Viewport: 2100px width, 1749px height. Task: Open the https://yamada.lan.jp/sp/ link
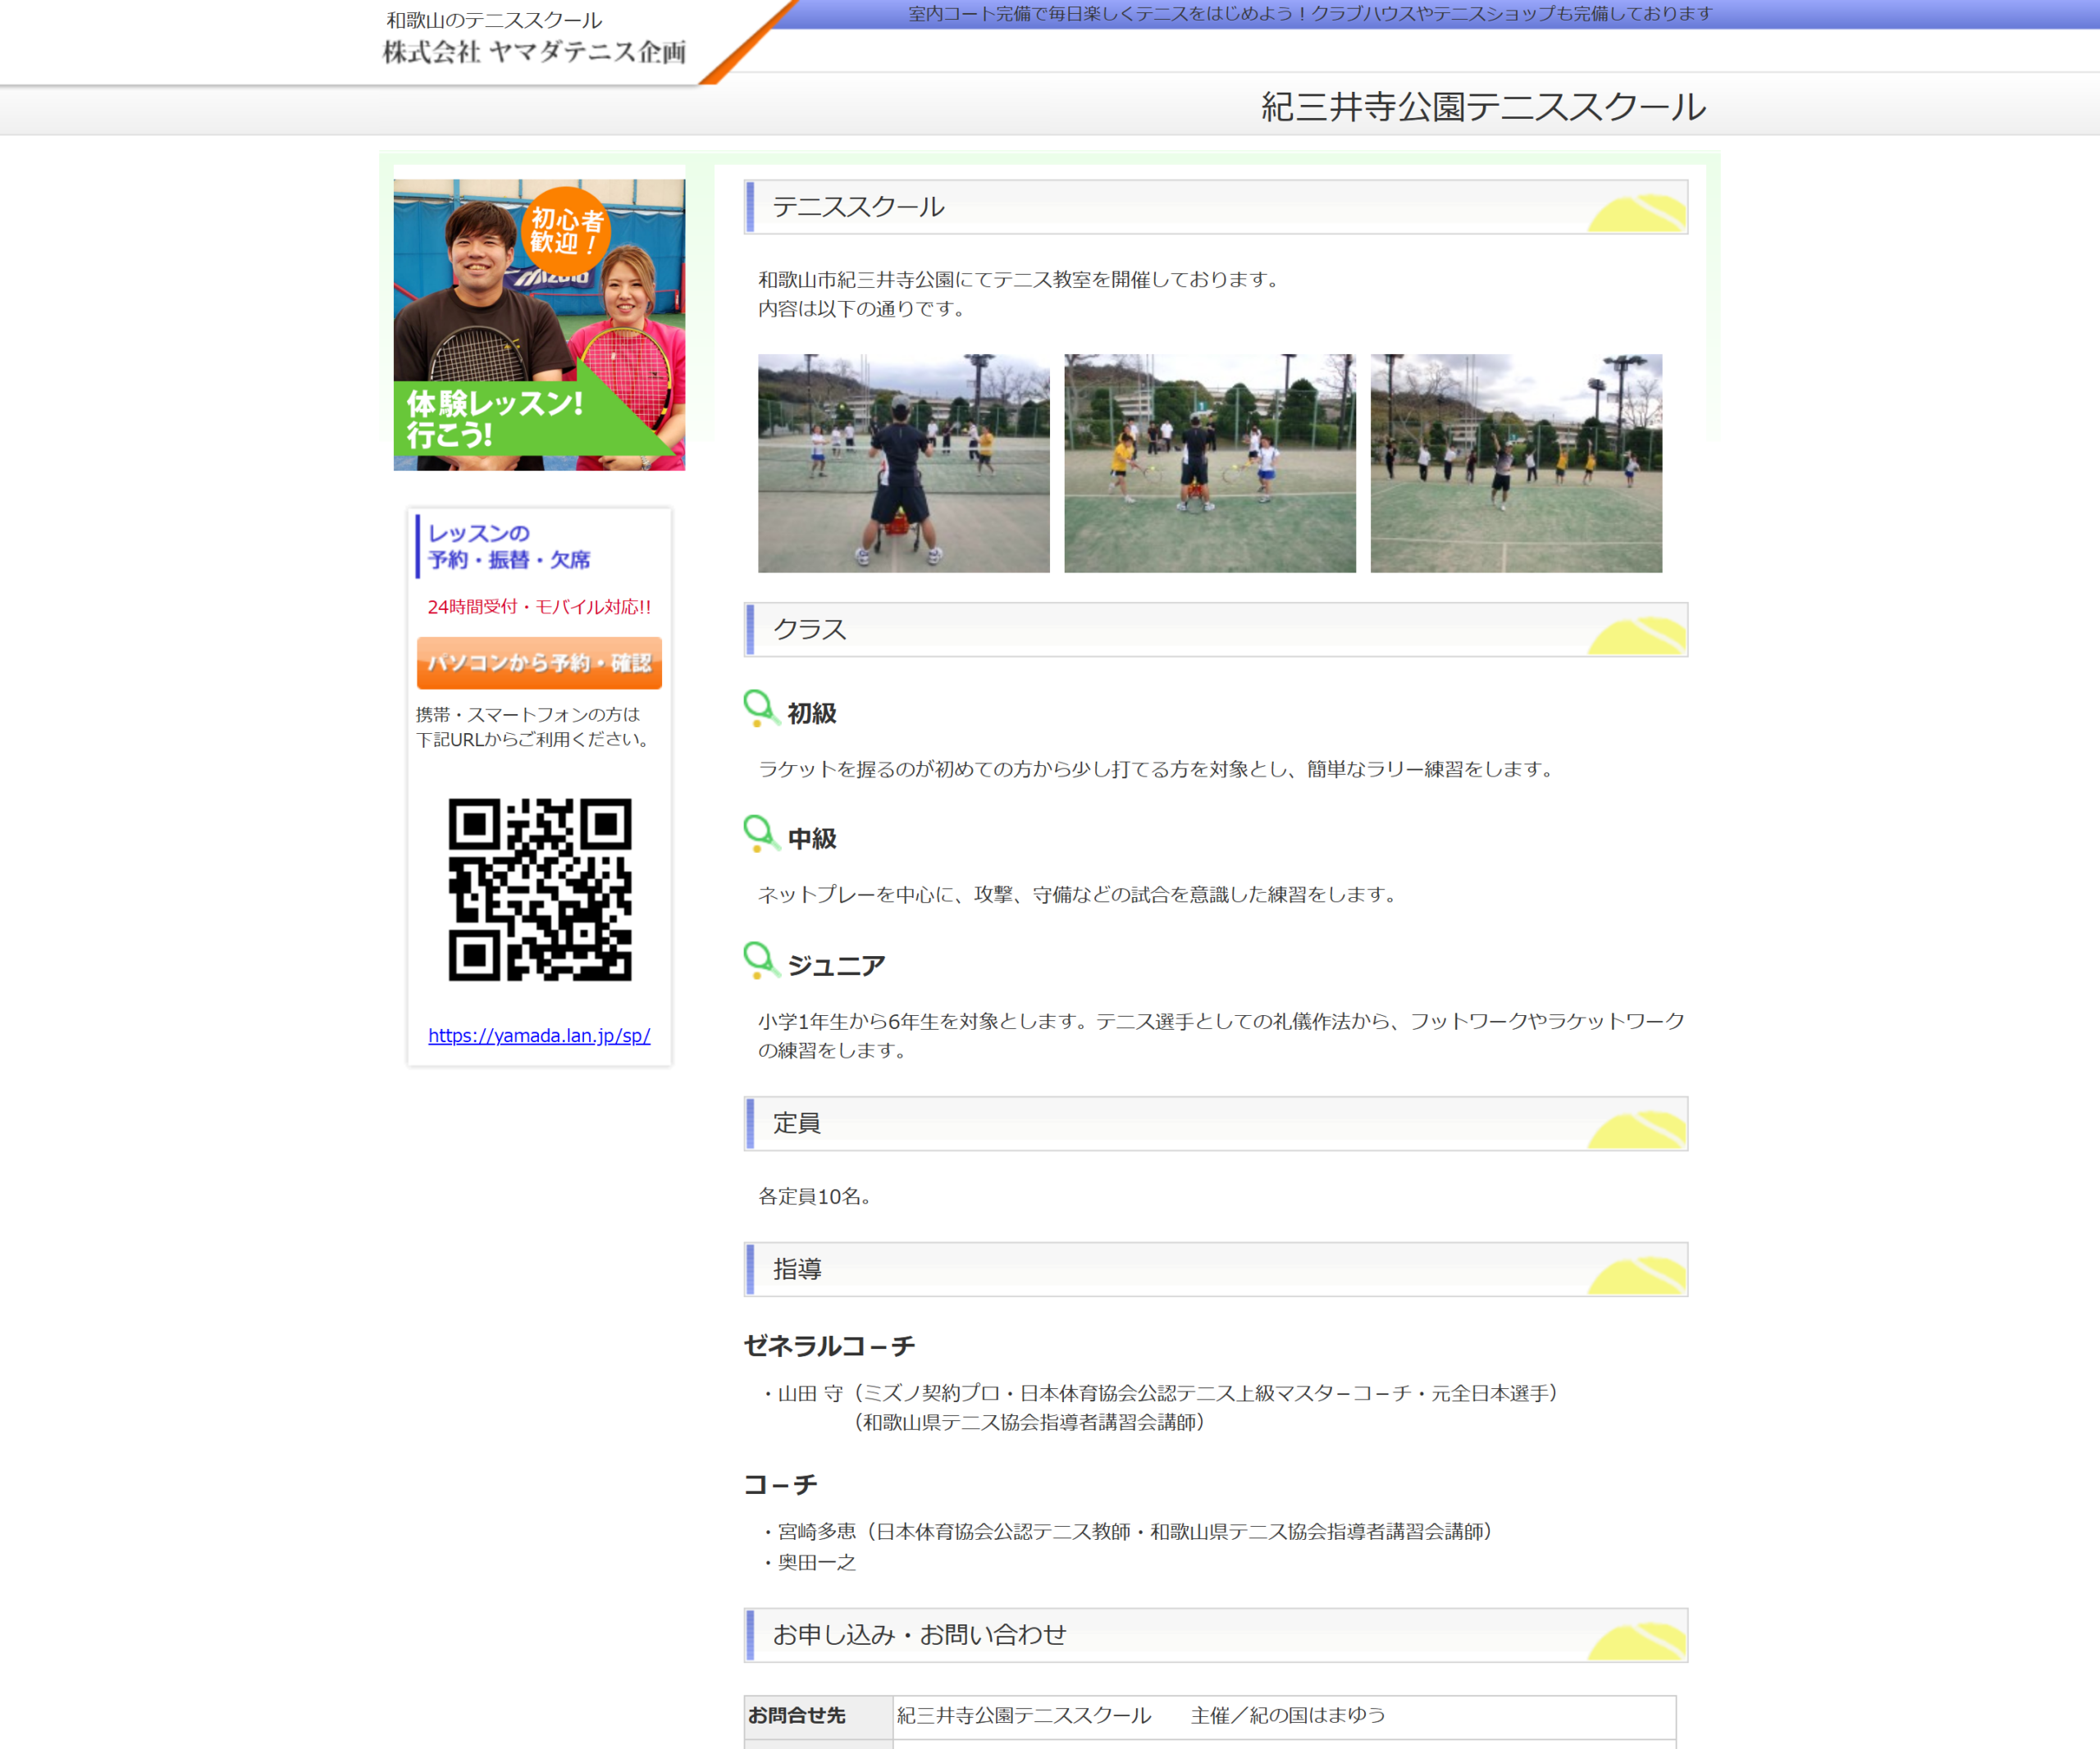tap(539, 1036)
